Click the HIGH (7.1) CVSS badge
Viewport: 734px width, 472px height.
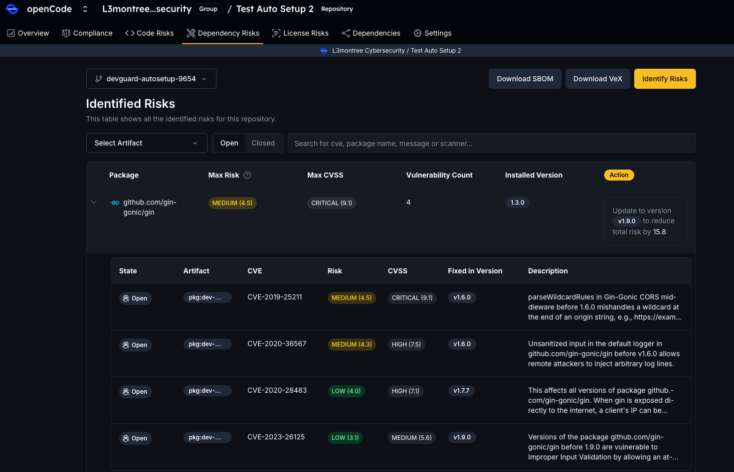coord(405,391)
